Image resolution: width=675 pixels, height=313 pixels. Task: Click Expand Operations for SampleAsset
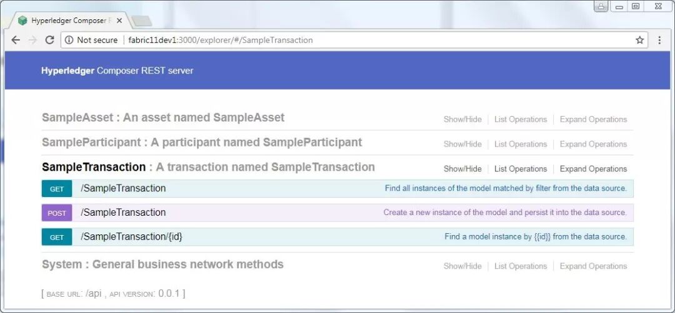pos(593,119)
